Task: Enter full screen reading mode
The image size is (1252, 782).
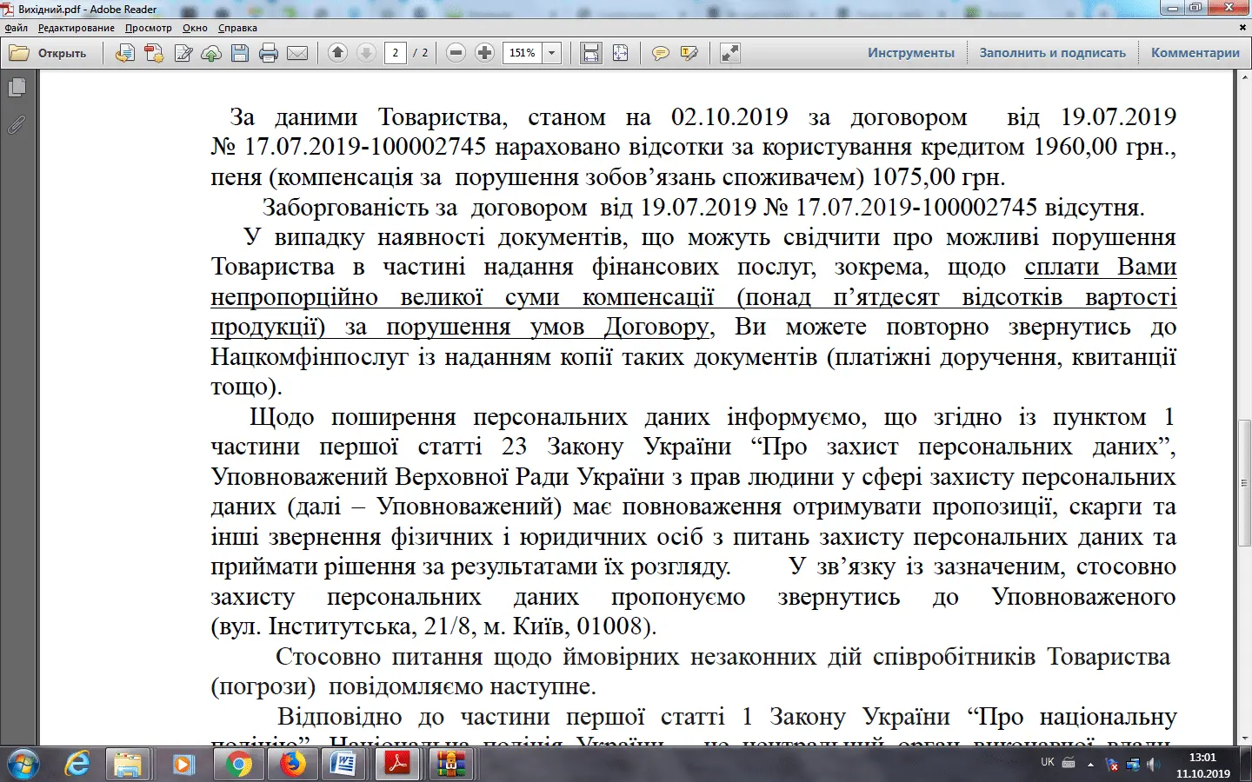Action: [x=729, y=52]
